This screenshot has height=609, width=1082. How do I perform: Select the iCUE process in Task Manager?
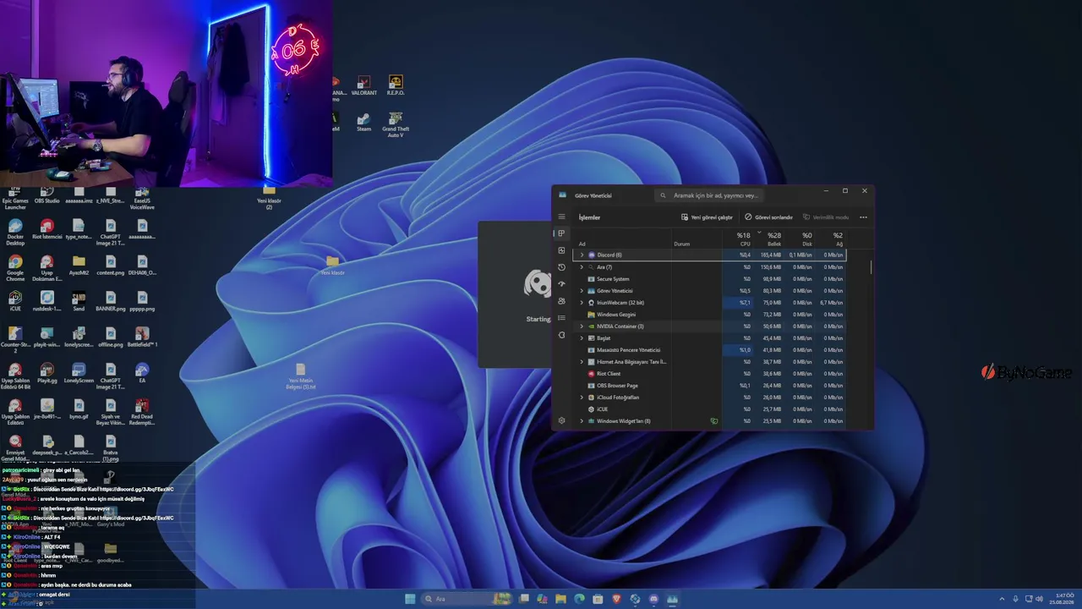(x=710, y=409)
